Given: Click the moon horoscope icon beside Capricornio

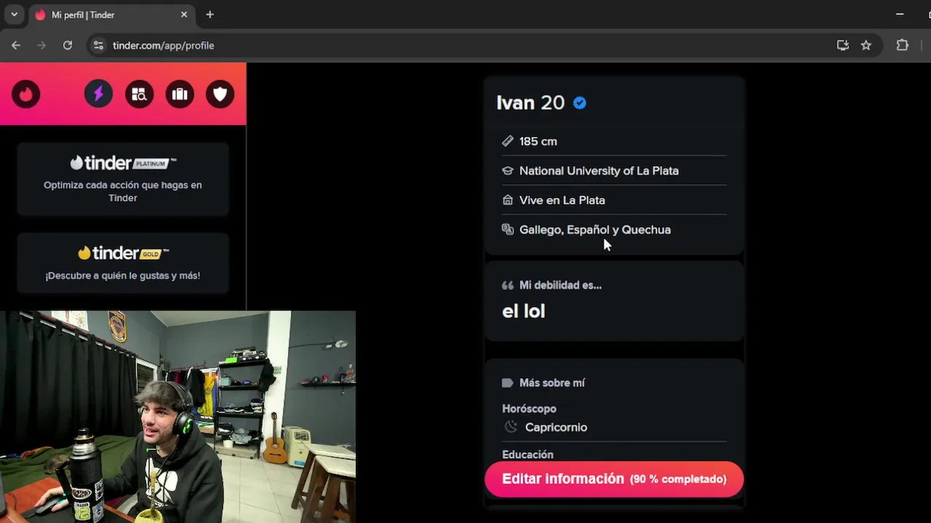Looking at the screenshot, I should [511, 427].
